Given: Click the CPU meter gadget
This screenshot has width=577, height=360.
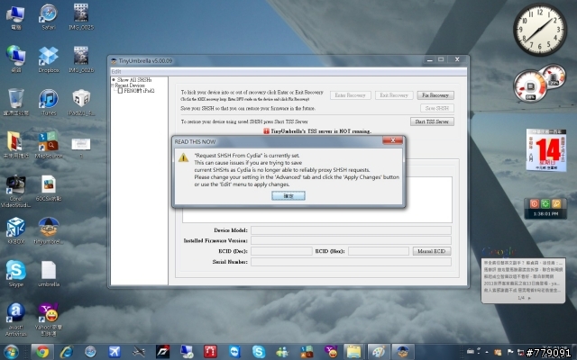Looking at the screenshot, I should click(539, 83).
